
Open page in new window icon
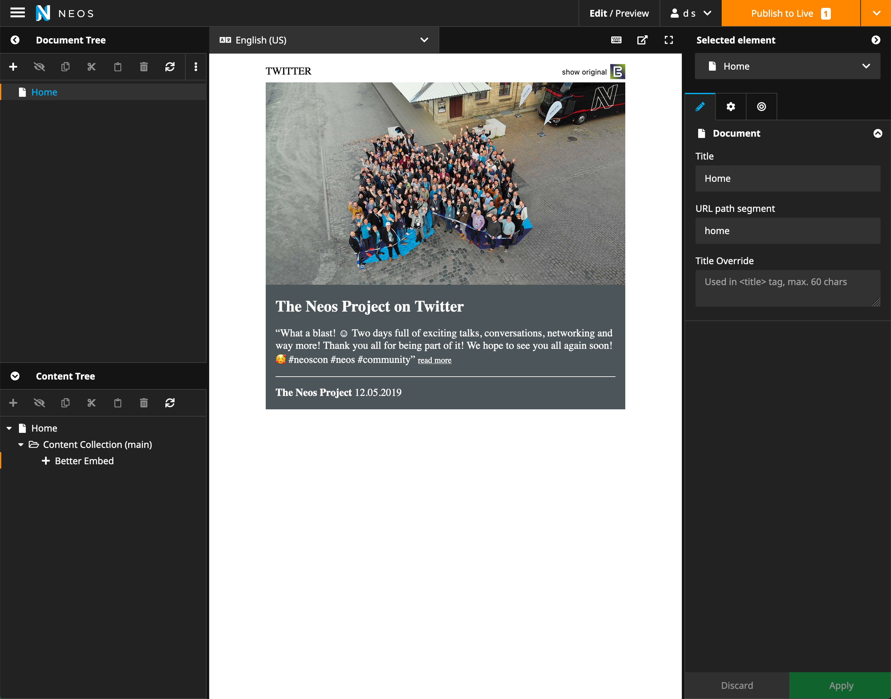point(642,40)
